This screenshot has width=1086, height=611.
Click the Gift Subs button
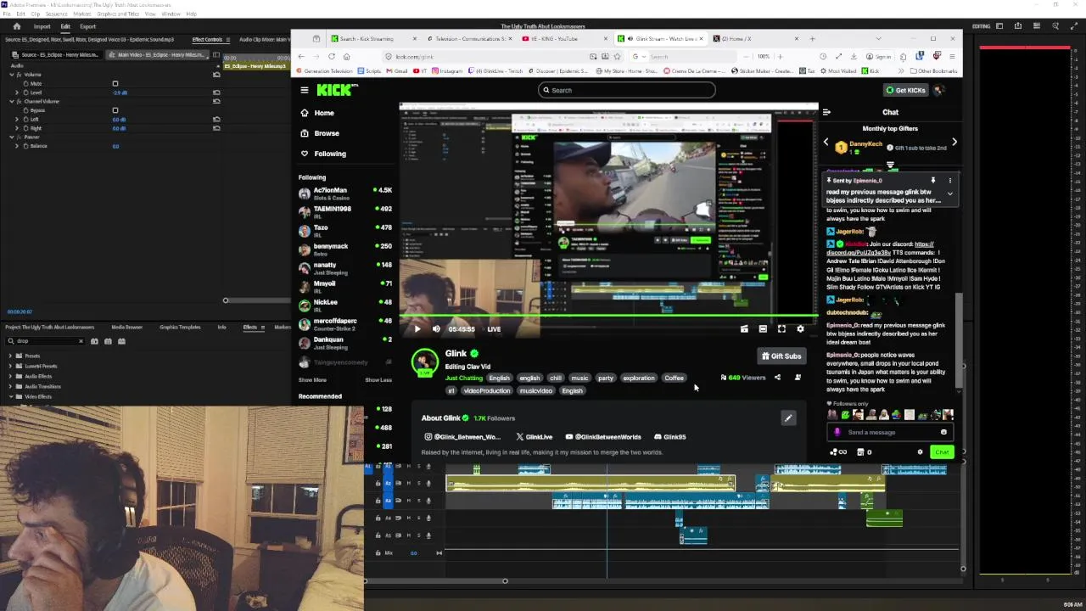[781, 356]
